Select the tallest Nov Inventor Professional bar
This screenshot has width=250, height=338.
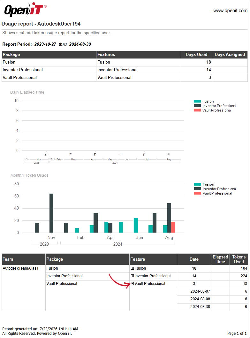(51, 213)
